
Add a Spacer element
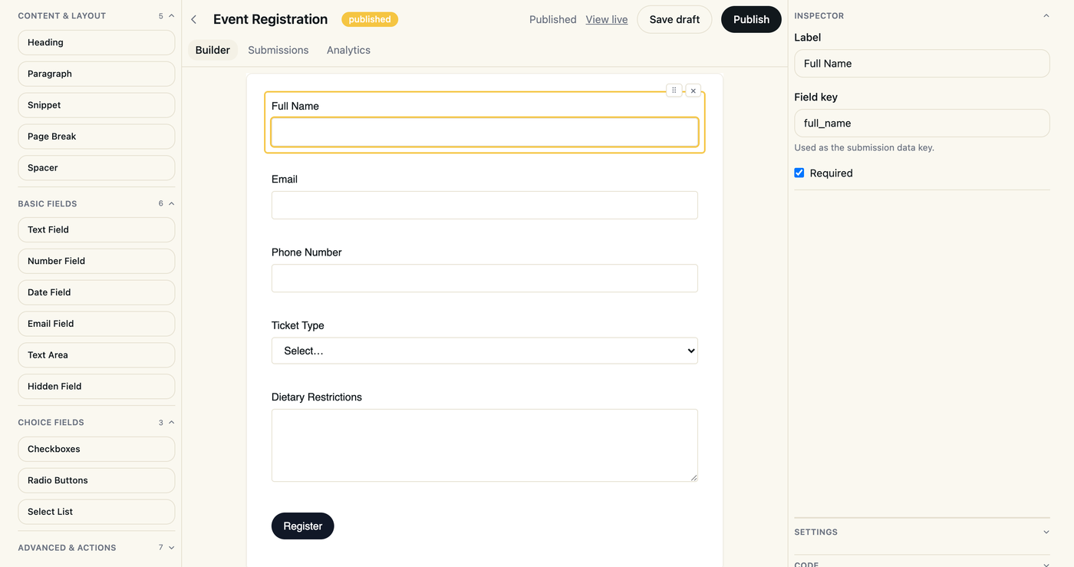pos(97,168)
